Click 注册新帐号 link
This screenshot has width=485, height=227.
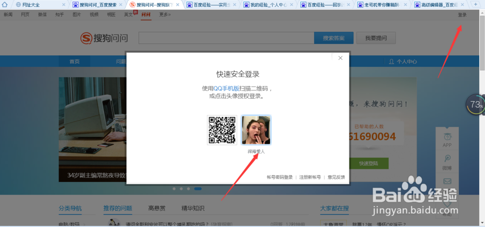[310, 177]
